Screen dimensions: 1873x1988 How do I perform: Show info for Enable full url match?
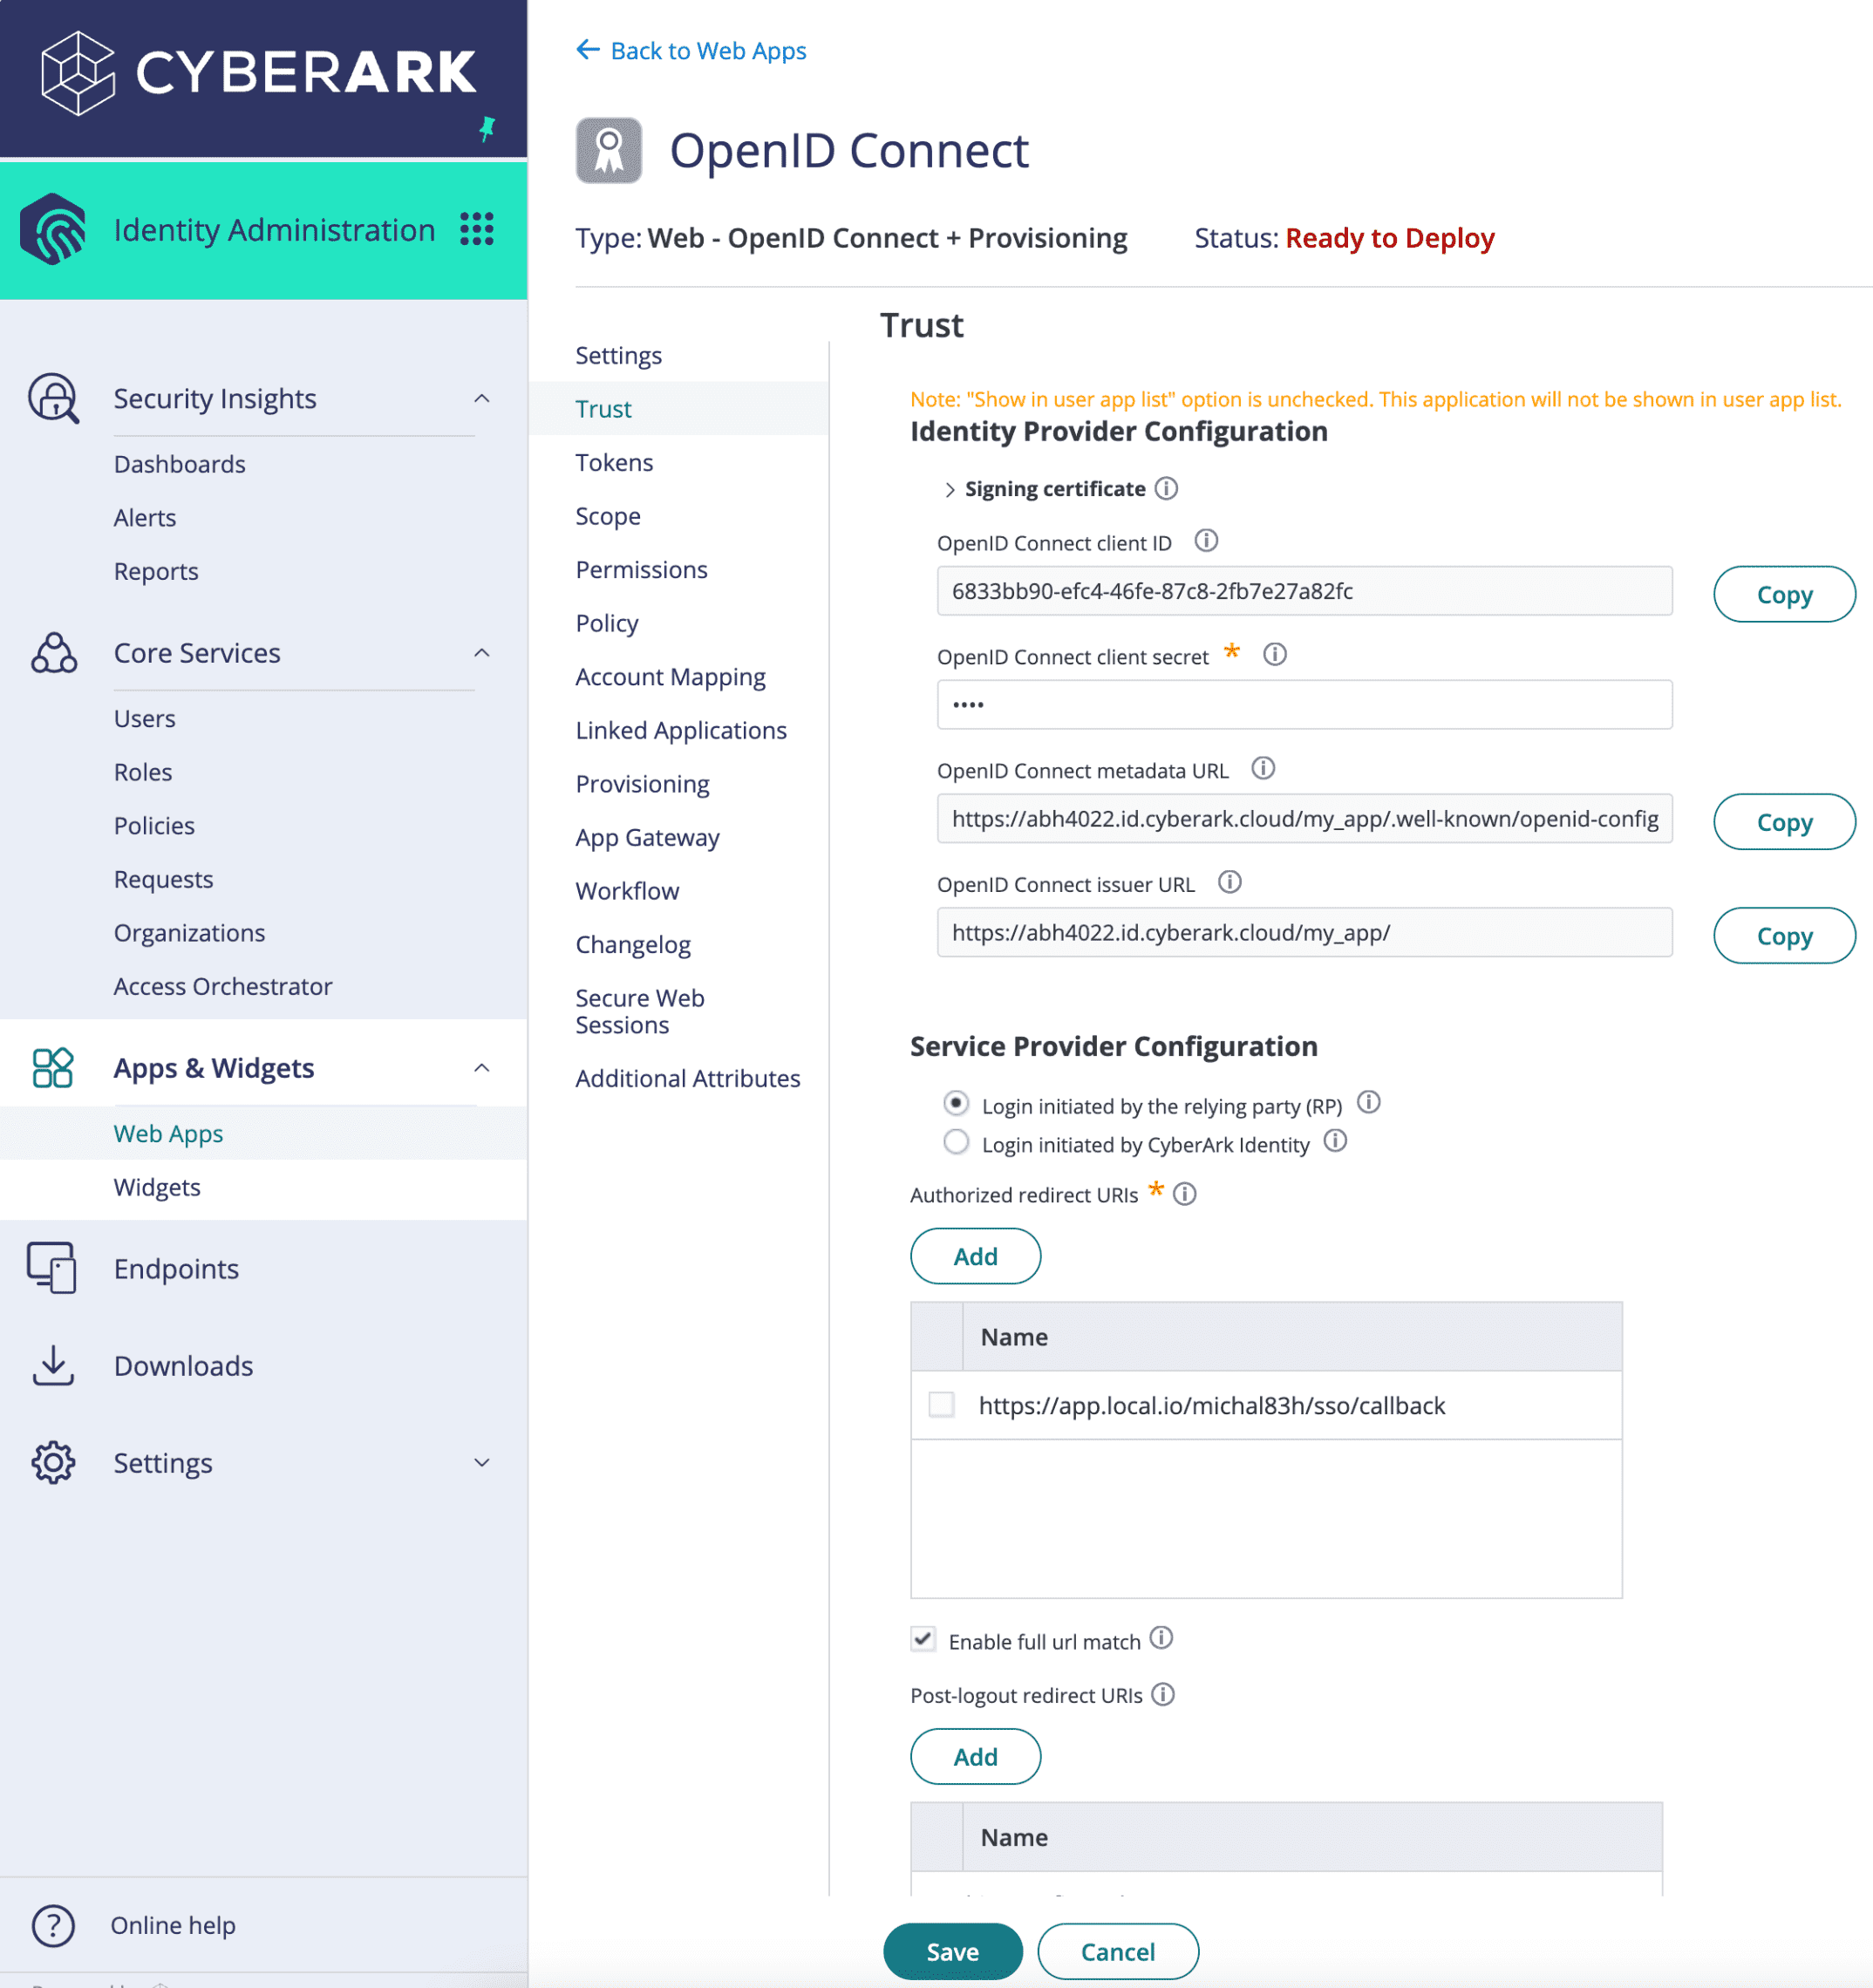point(1161,1638)
